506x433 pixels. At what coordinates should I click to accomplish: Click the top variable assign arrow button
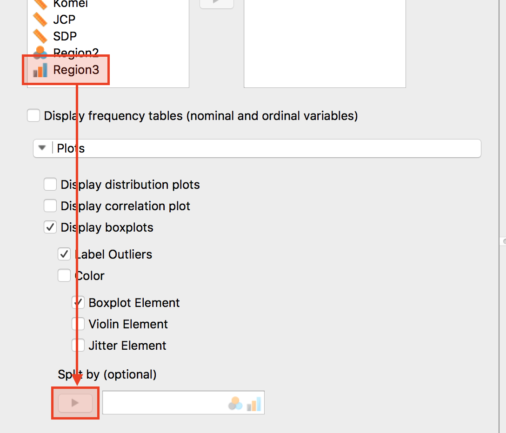coord(217,3)
